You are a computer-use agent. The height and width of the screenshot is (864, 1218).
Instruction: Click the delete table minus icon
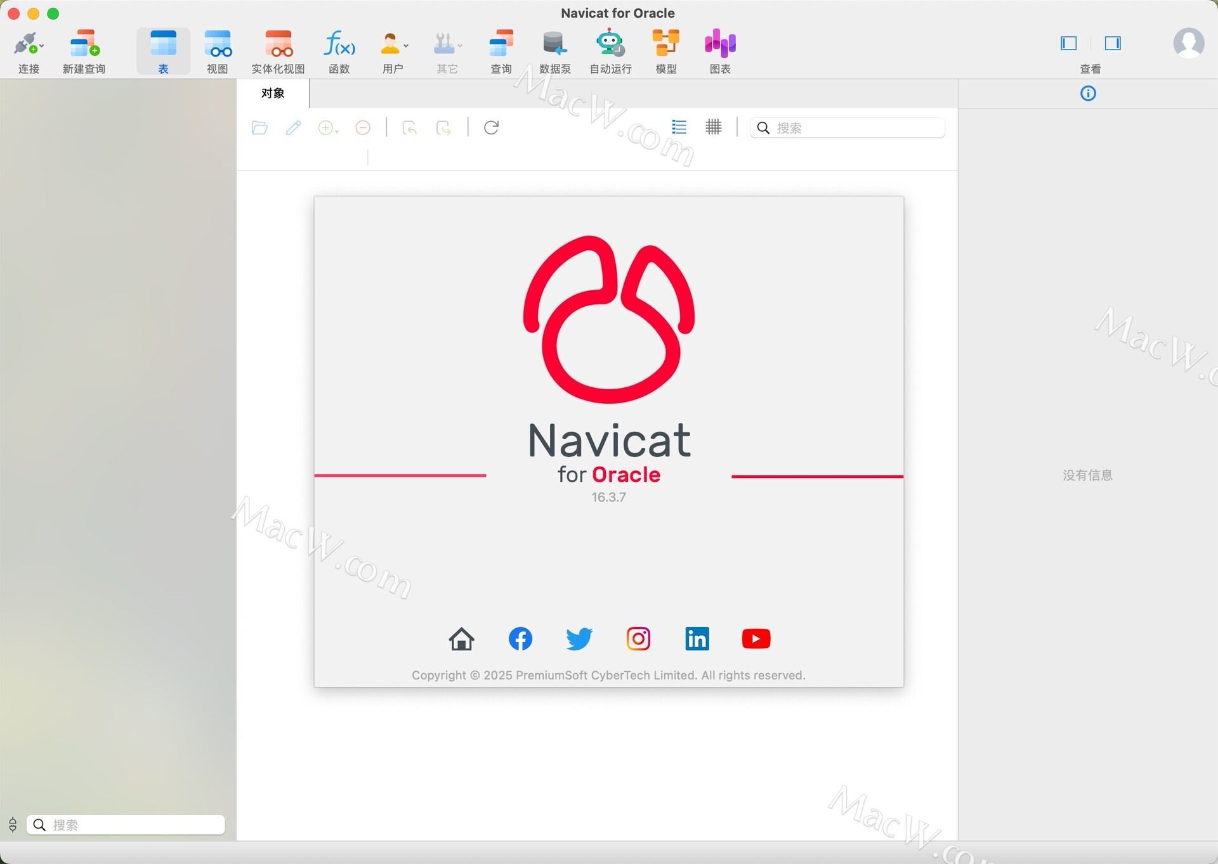pyautogui.click(x=363, y=128)
